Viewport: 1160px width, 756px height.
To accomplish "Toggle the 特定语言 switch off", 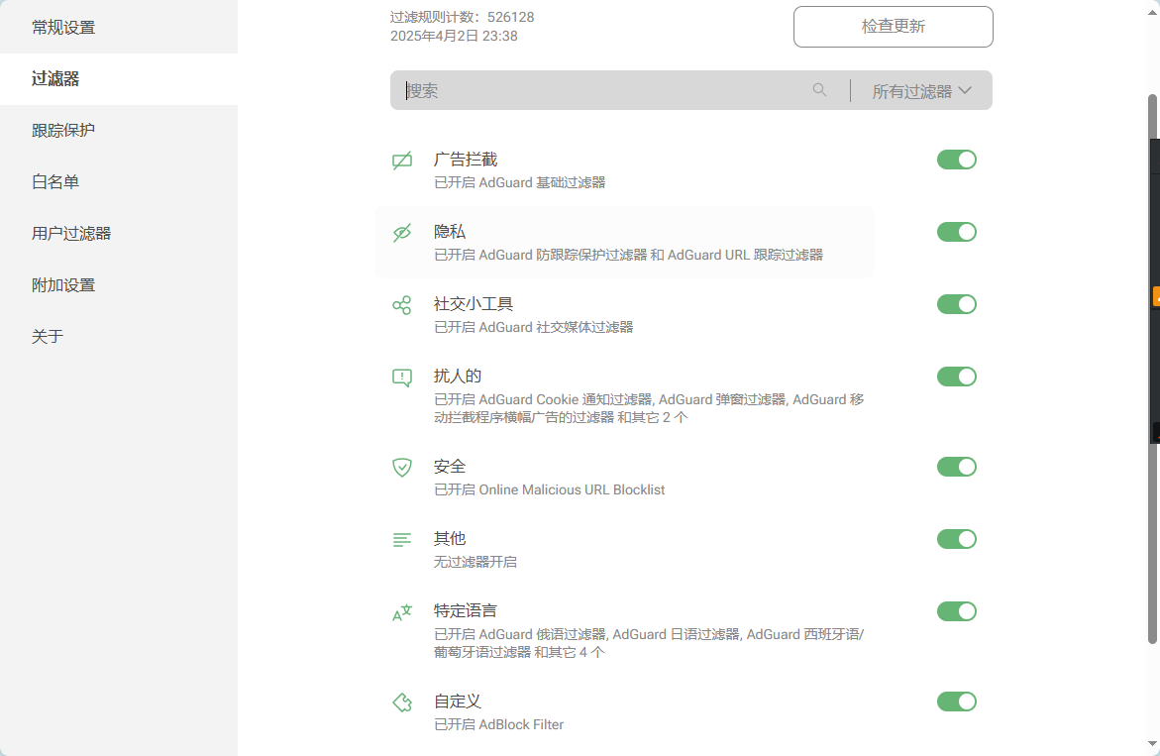I will [957, 611].
